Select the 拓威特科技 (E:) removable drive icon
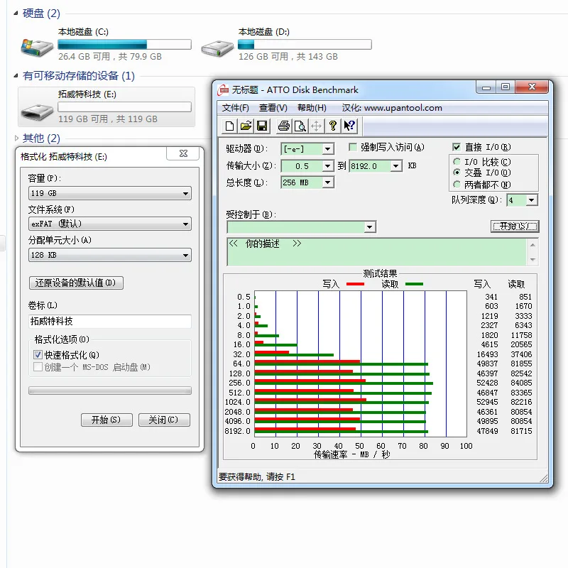Viewport: 568px width, 568px height. 37,111
